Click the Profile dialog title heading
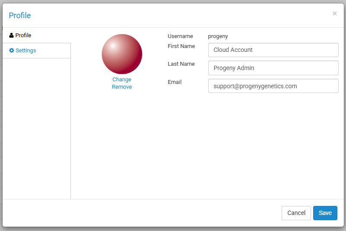This screenshot has height=231, width=346. click(x=20, y=16)
